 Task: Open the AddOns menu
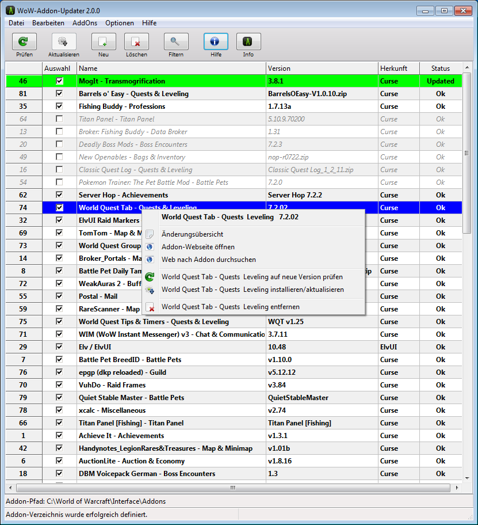pos(85,23)
